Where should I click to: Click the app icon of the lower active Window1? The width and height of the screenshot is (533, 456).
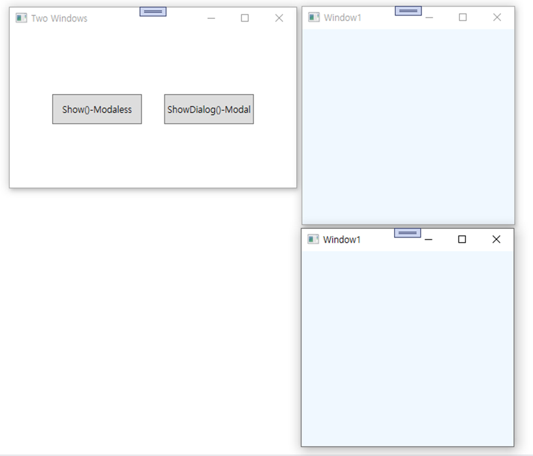point(313,239)
